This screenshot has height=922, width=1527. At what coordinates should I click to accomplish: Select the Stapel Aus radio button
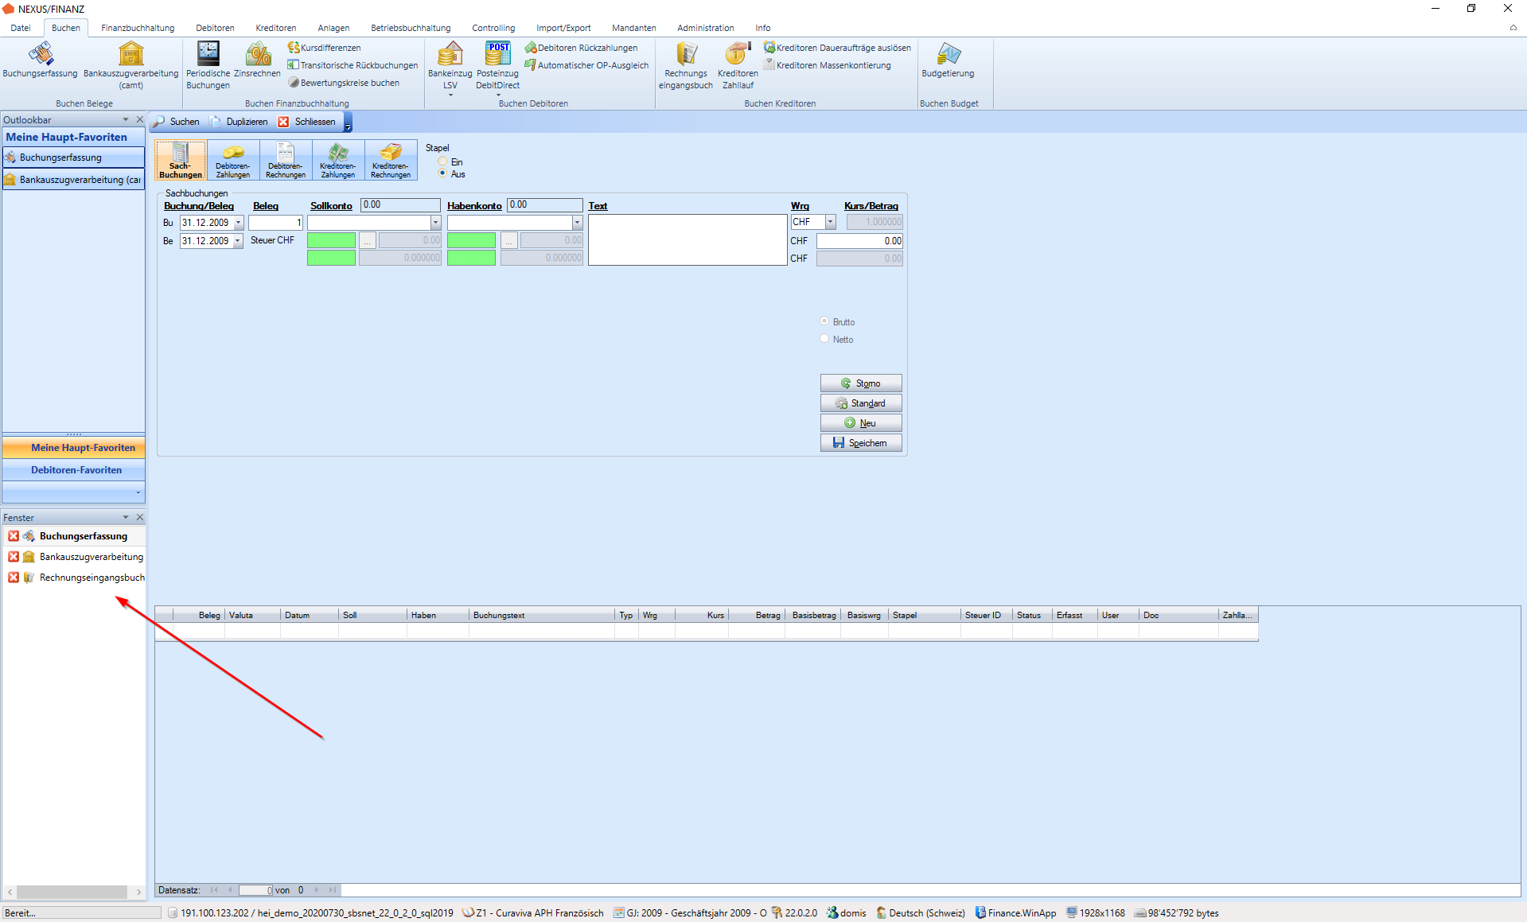point(442,173)
